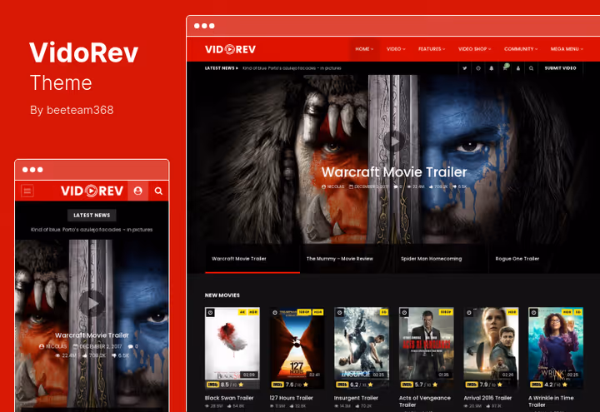
Task: Open the hamburger menu in mobile preview
Action: point(27,191)
